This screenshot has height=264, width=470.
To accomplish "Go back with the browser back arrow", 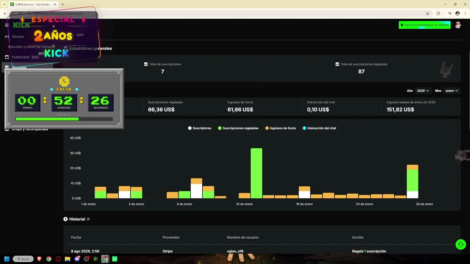I will coord(5,14).
